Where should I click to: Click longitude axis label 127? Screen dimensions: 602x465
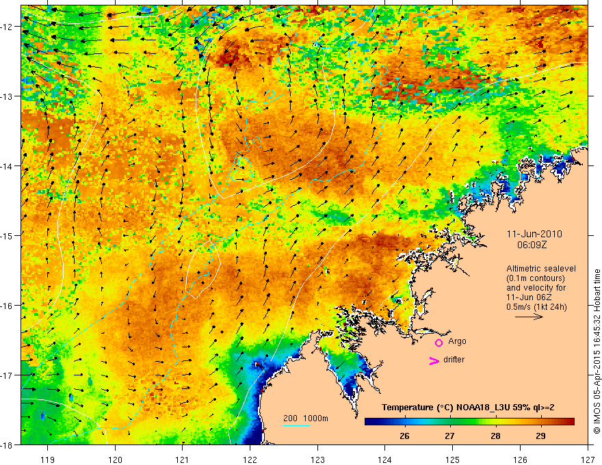tap(588, 460)
